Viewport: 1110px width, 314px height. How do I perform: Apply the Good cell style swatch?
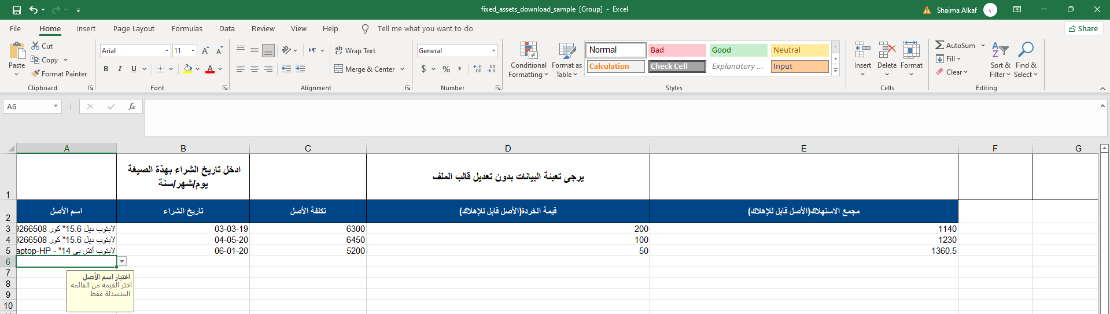point(738,50)
